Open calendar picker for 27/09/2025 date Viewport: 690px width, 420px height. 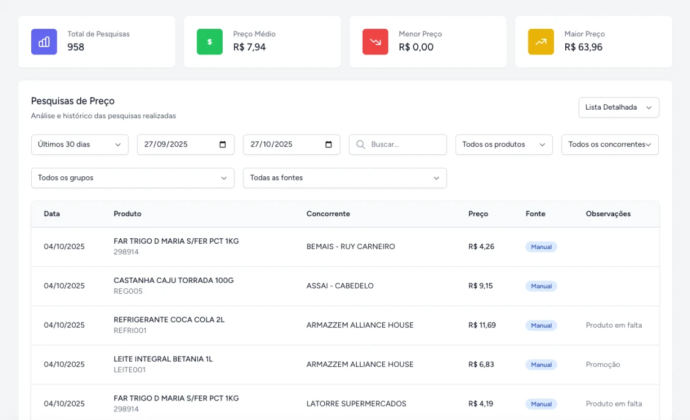click(223, 144)
